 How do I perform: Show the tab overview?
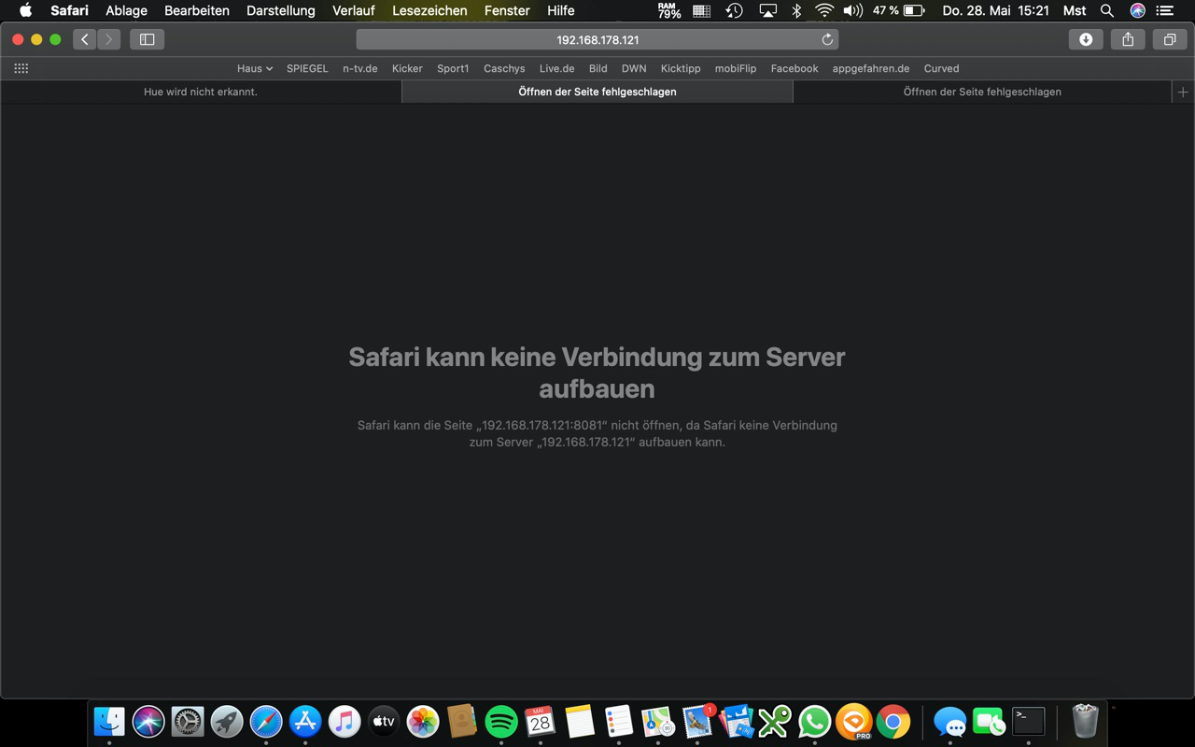click(x=1169, y=39)
